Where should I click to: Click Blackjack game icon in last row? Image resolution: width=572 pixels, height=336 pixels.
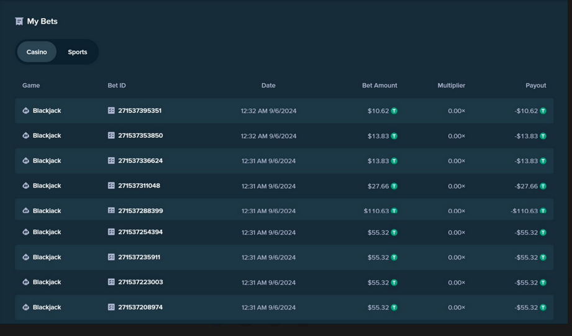25,307
